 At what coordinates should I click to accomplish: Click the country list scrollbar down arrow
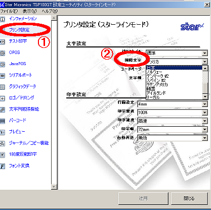(x=205, y=96)
